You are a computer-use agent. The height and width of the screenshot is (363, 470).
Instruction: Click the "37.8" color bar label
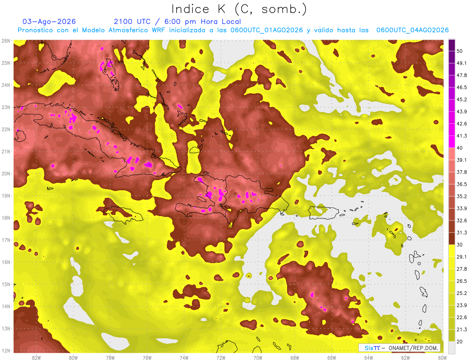tap(462, 172)
